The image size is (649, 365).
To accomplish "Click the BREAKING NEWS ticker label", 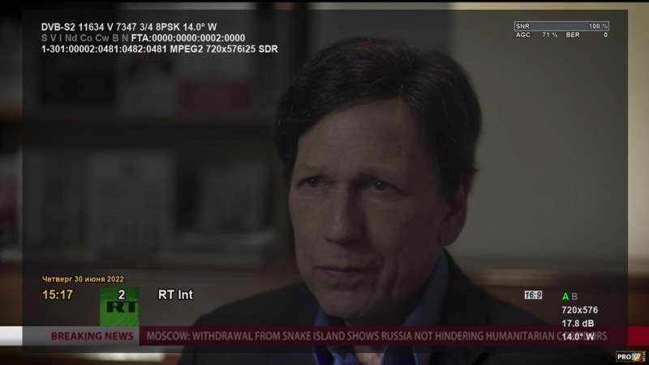I will tap(92, 336).
